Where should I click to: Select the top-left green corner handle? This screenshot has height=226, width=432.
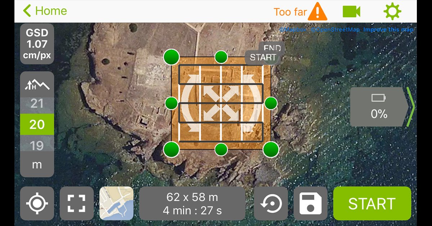[171, 57]
